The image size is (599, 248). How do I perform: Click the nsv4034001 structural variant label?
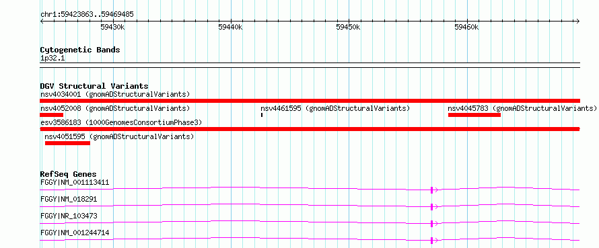click(115, 94)
